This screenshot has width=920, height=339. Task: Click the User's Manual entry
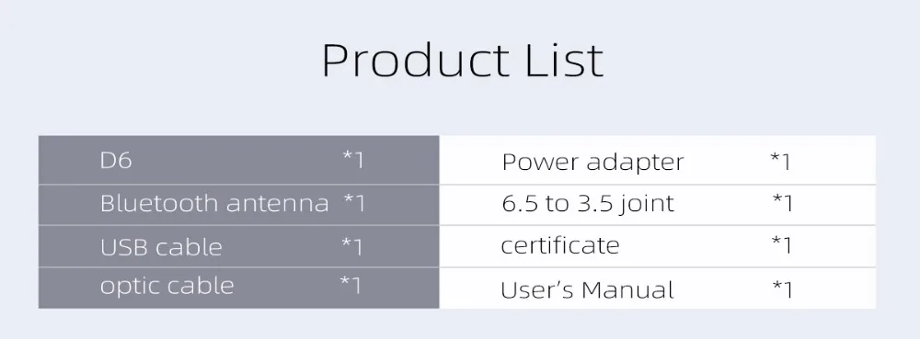coord(587,289)
